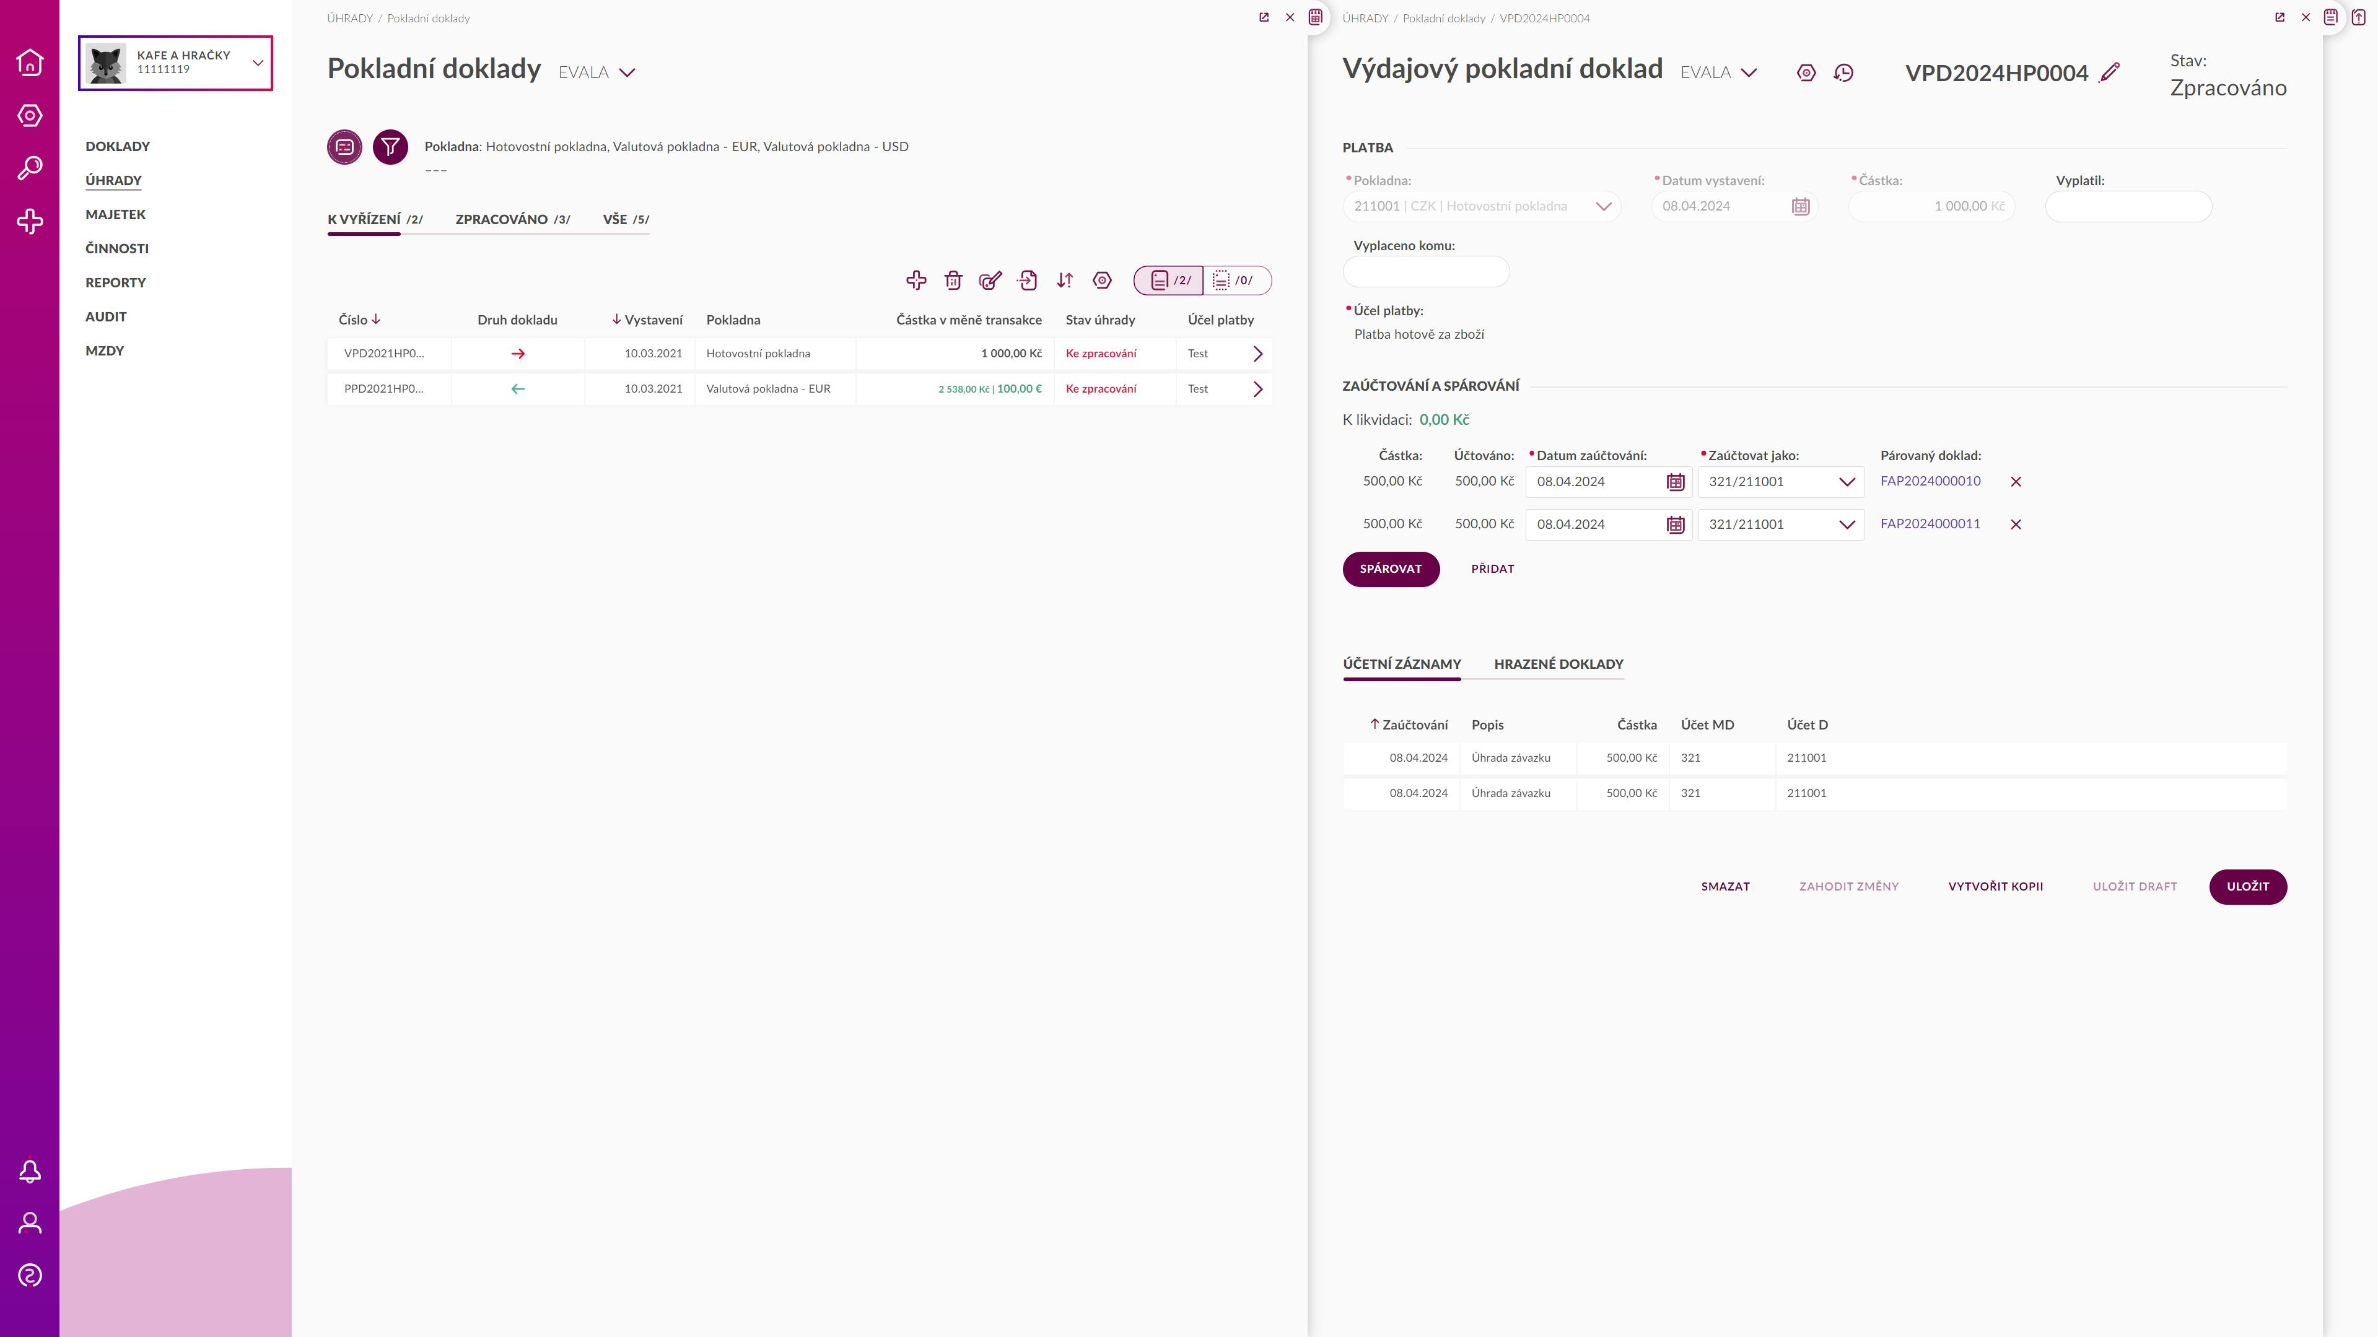Open Zaúčtovat jako dropdown in FAP2024000011 row
Screen dimensions: 2378x1337
tap(1781, 525)
